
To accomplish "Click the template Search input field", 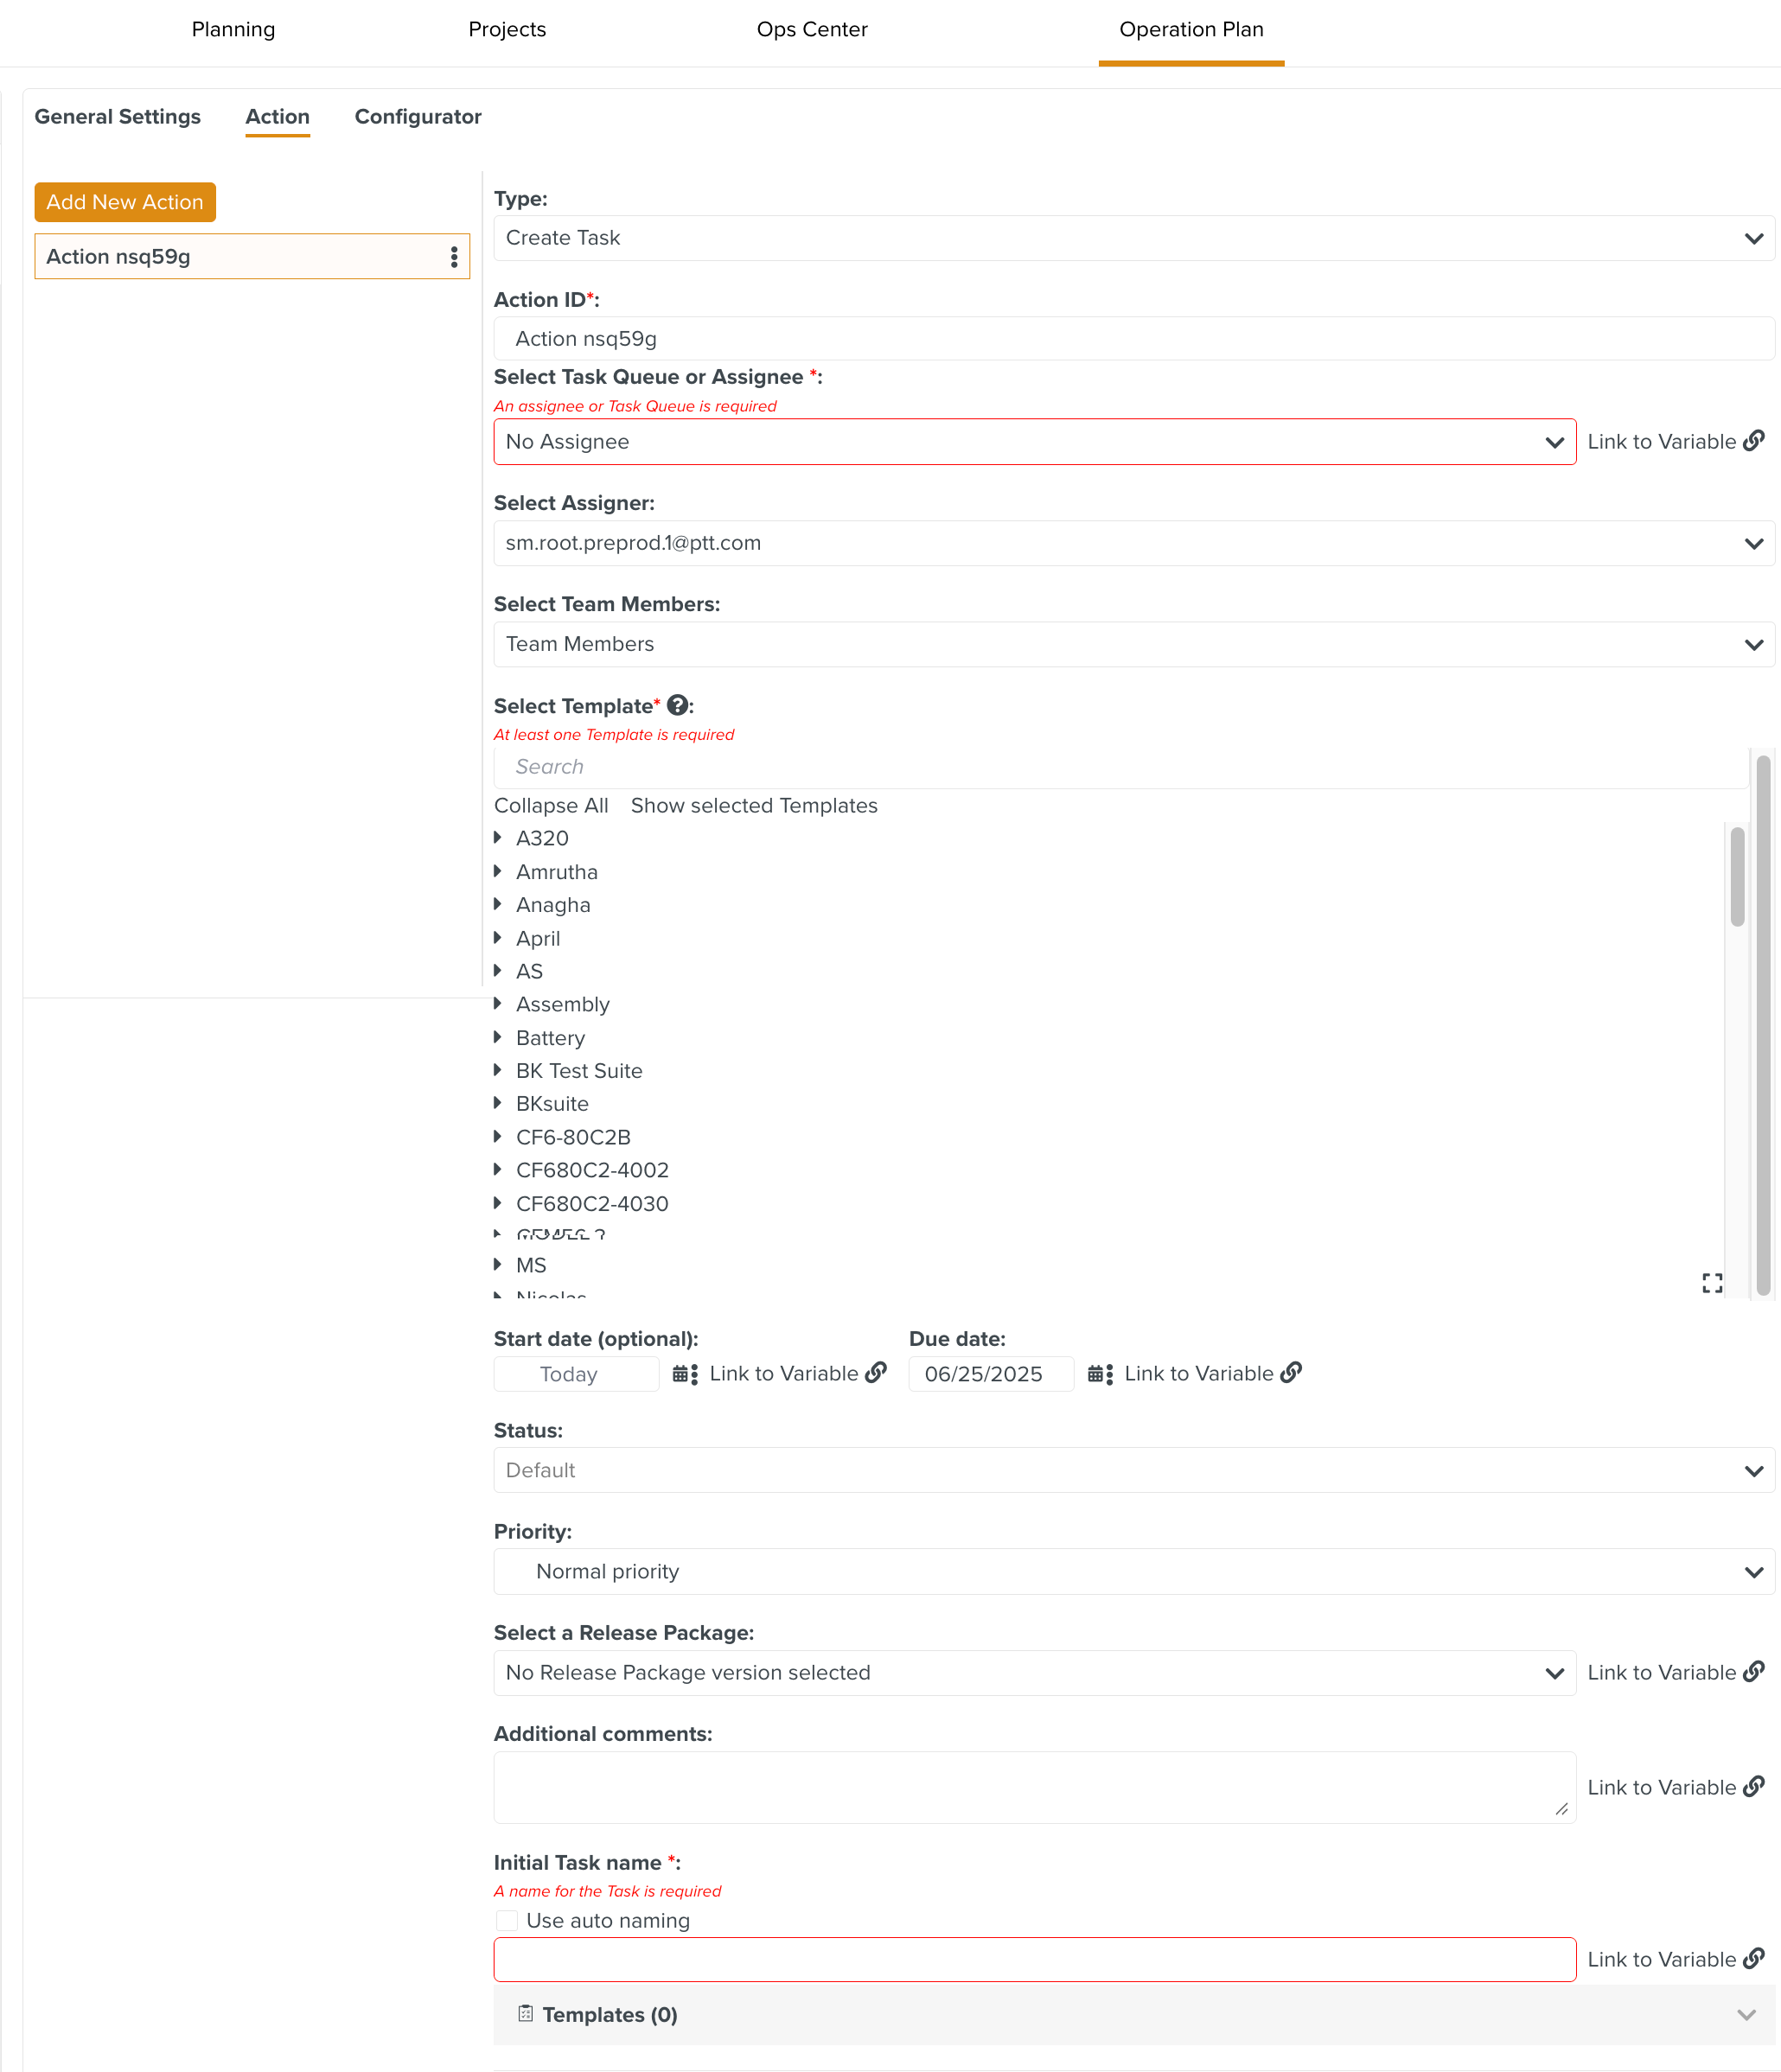I will [x=1120, y=767].
